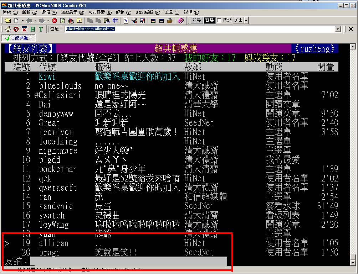Toggle the 閃爍 blink checkbox
The image size is (358, 274).
[219, 21]
